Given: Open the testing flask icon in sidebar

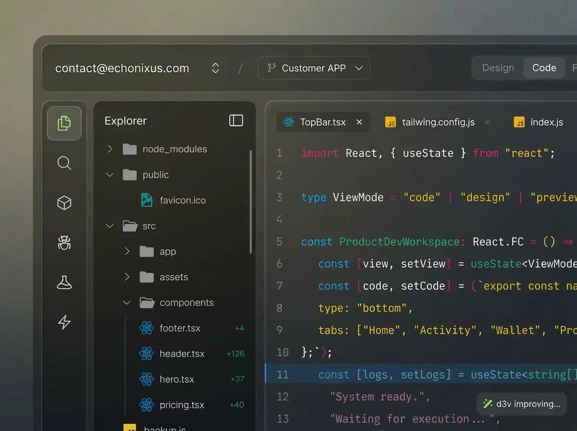Looking at the screenshot, I should pos(64,282).
